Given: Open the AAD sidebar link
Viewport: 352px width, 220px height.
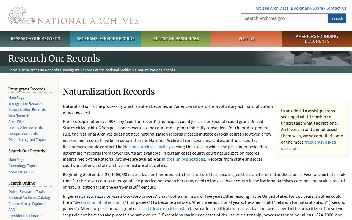Looking at the screenshot, I should click(12, 210).
